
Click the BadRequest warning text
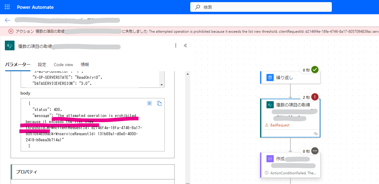click(280, 125)
